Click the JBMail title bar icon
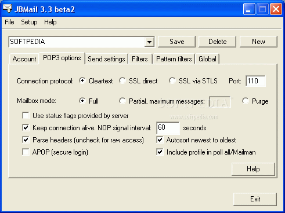The height and width of the screenshot is (213, 285). 8,9
